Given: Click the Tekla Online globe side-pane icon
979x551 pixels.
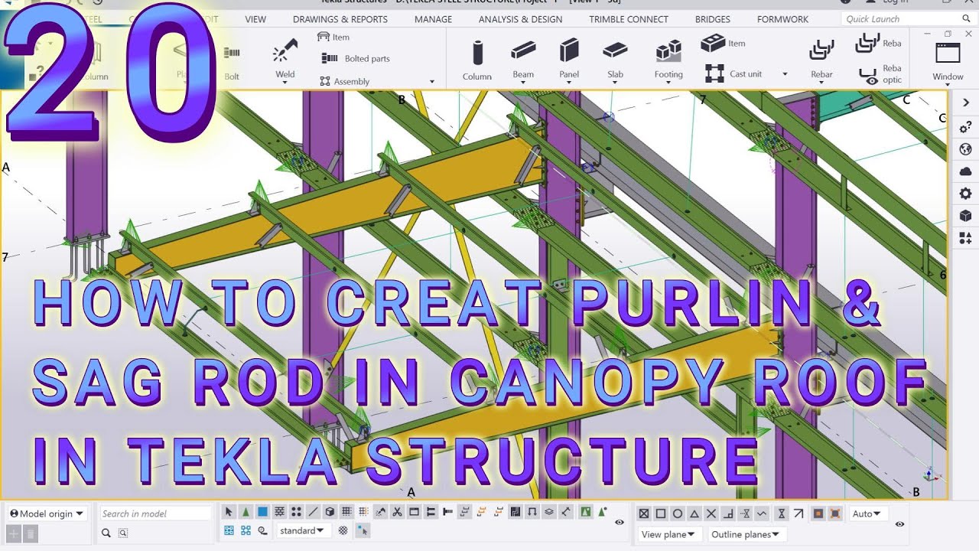Looking at the screenshot, I should point(965,149).
